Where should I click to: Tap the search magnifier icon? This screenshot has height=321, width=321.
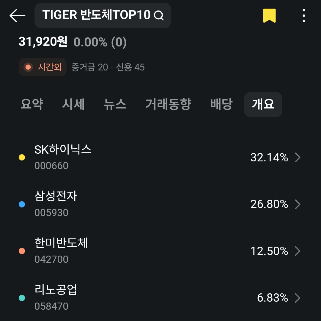coord(159,15)
